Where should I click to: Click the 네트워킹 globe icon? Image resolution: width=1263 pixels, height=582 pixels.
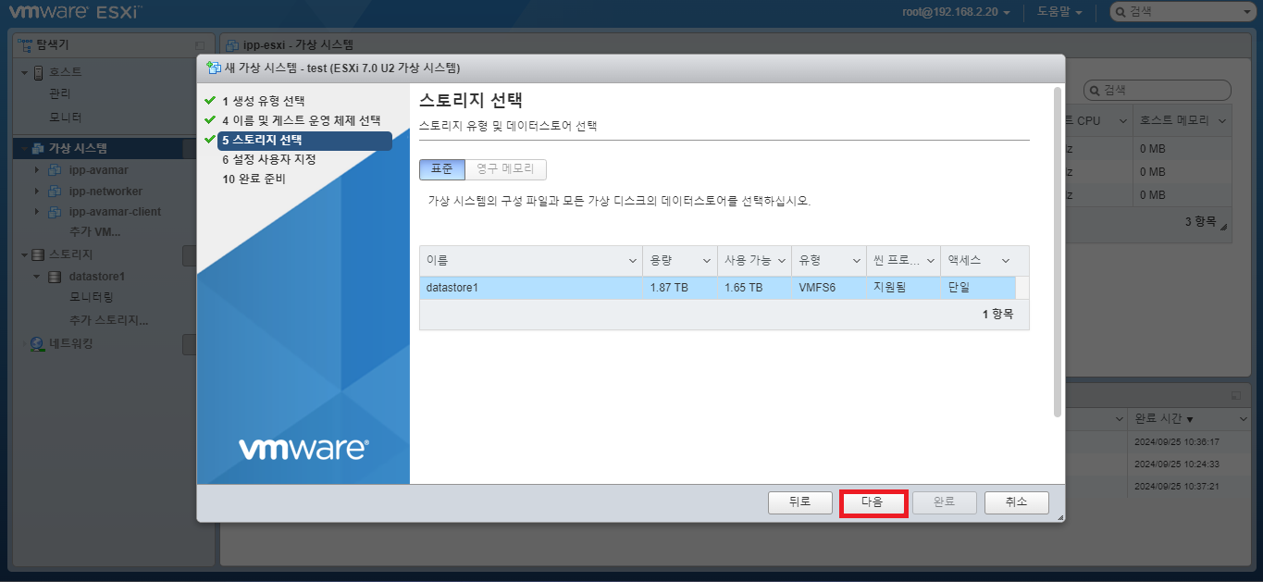(x=38, y=343)
